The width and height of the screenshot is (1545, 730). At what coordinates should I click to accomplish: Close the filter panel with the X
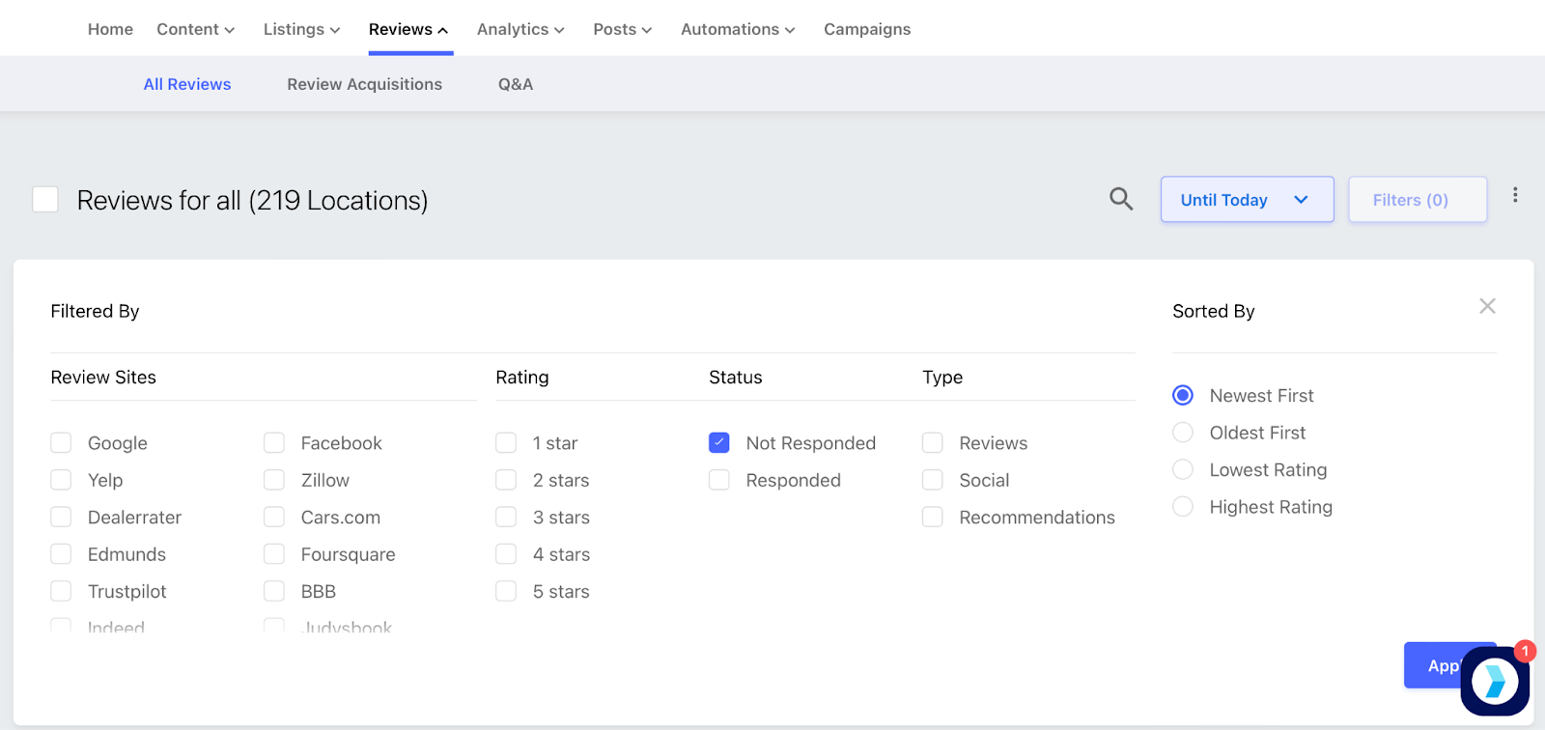tap(1487, 306)
